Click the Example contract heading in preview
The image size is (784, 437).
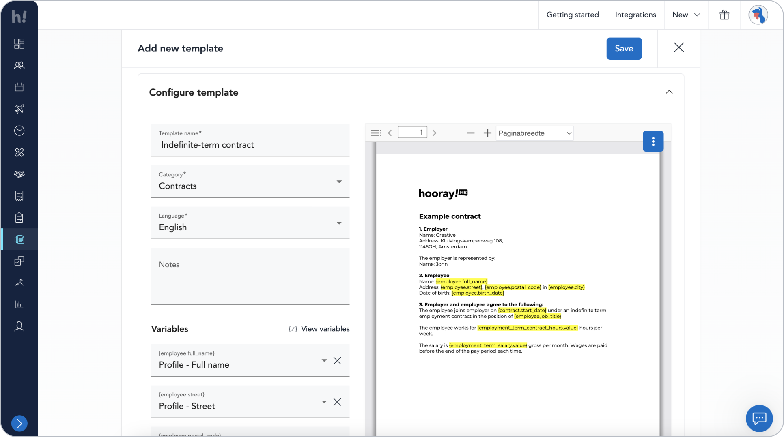tap(450, 216)
